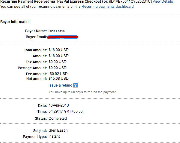The width and height of the screenshot is (180, 143).
Task: Open the refund help question-mark icon
Action: (75, 85)
